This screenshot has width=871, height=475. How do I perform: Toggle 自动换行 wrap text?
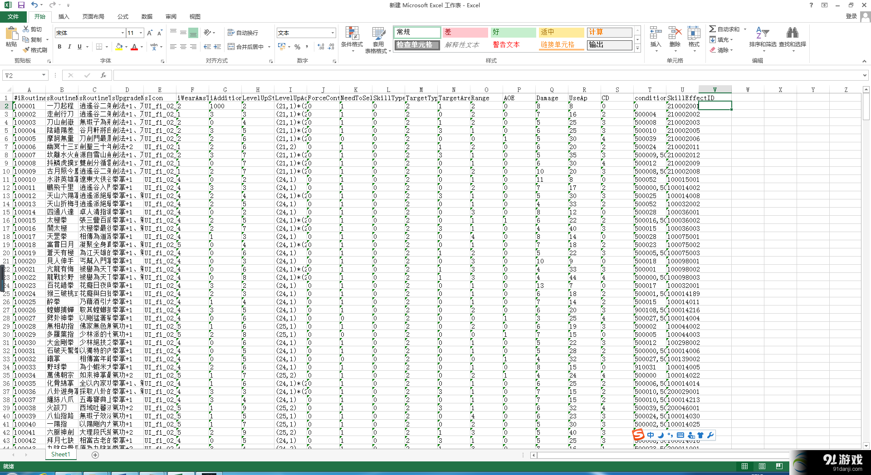point(243,33)
